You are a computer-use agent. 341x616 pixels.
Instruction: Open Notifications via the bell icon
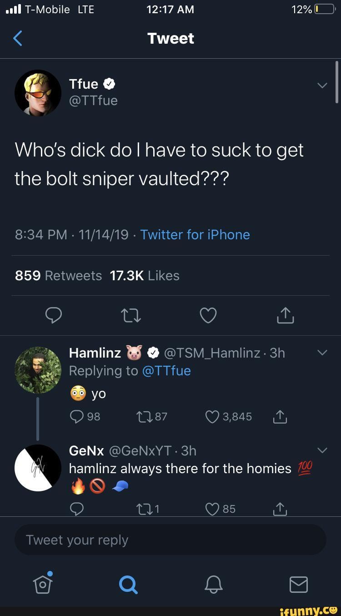[x=213, y=585]
